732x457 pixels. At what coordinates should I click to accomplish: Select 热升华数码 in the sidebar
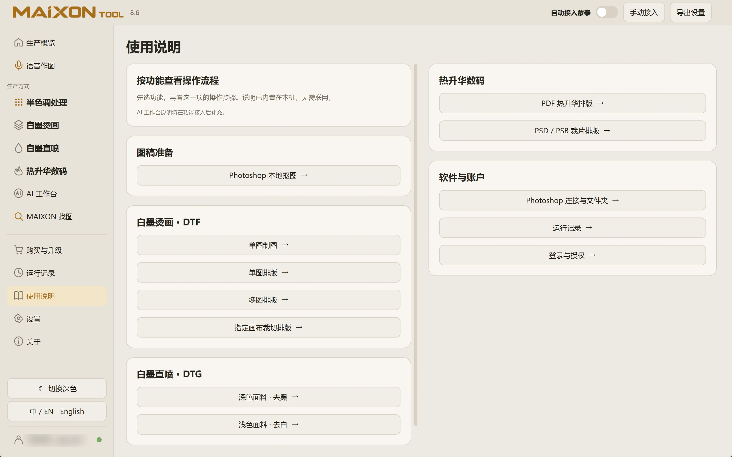point(57,171)
